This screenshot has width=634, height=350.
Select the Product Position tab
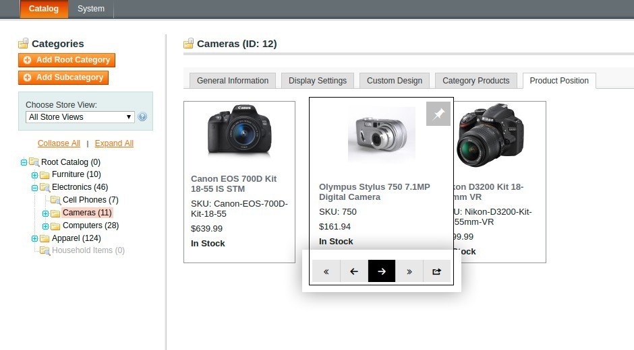(559, 81)
